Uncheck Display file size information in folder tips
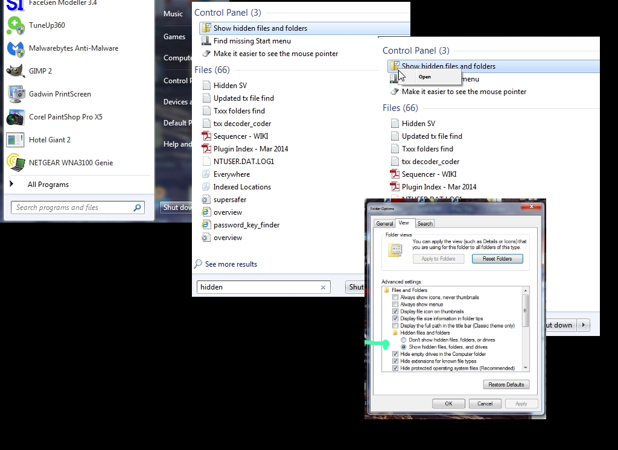 click(x=395, y=318)
